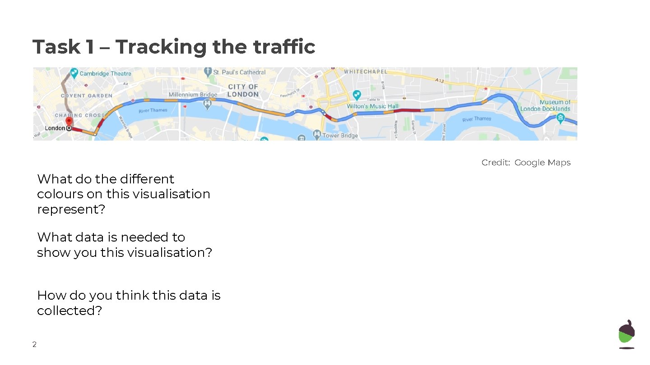Click the slide number 2
650x365 pixels.
tap(34, 345)
